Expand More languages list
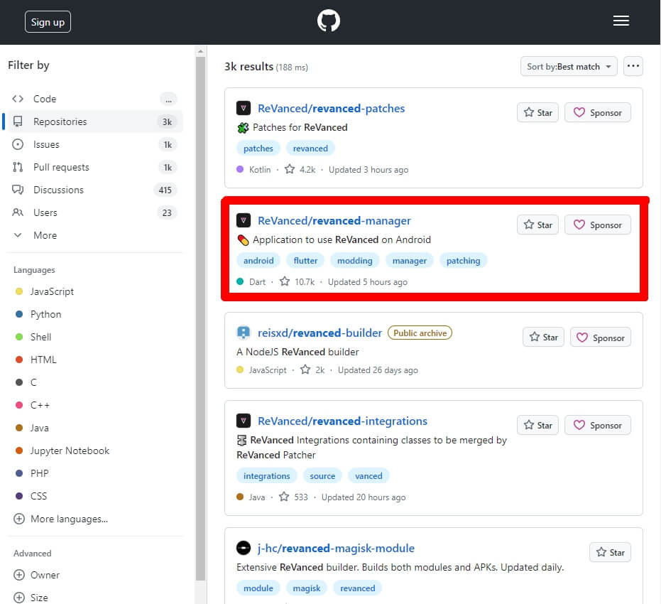 61,519
